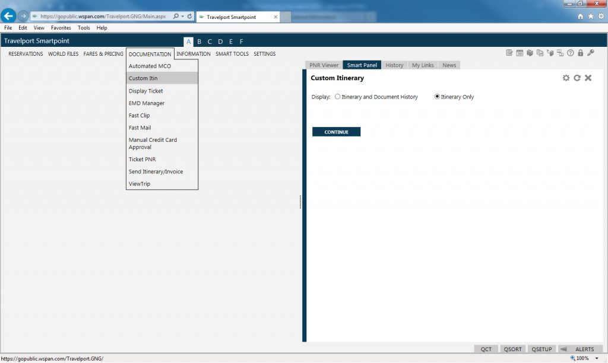Viewport: 608px width, 363px height.
Task: Switch to work area A
Action: tap(188, 42)
